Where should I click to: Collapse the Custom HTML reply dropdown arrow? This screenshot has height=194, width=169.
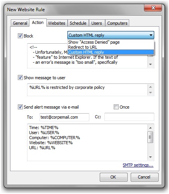click(x=151, y=35)
